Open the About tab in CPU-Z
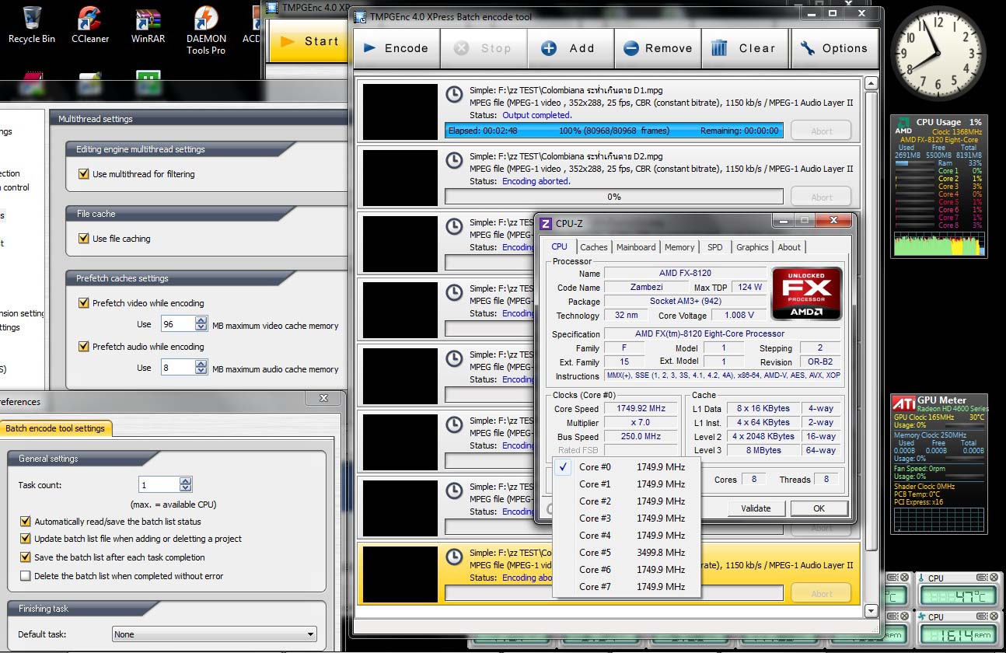Image resolution: width=1006 pixels, height=653 pixels. coord(789,247)
